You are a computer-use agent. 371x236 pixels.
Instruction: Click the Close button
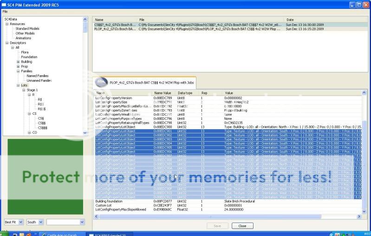coord(242,226)
